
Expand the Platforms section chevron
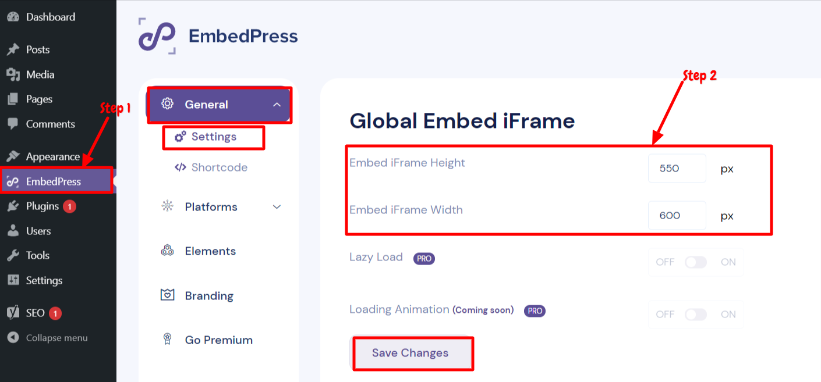click(x=277, y=207)
